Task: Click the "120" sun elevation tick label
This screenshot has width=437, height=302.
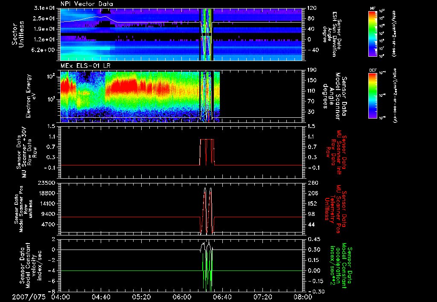Action: pyautogui.click(x=312, y=8)
